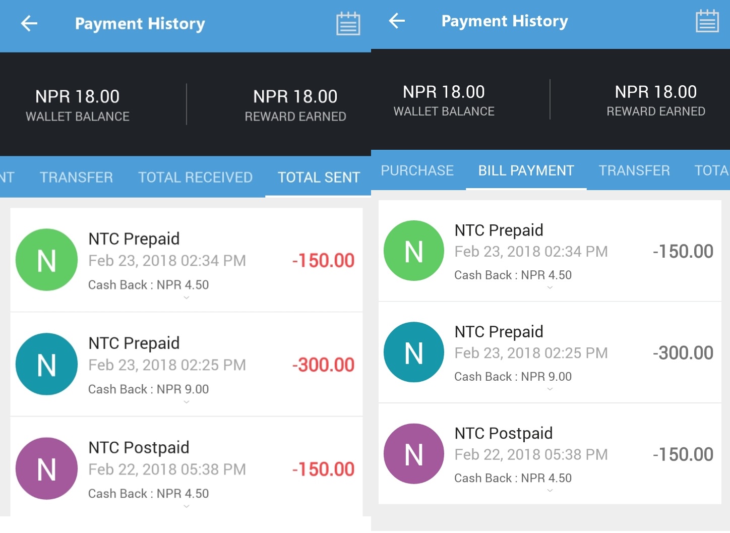Tap teal N avatar beside gray -300.00 amount
This screenshot has height=533, width=730.
414,352
